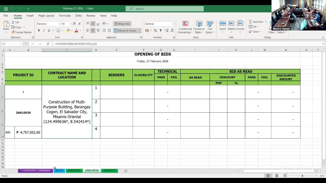Cut the selection with scissors icon
This screenshot has height=183, width=326.
13,22
